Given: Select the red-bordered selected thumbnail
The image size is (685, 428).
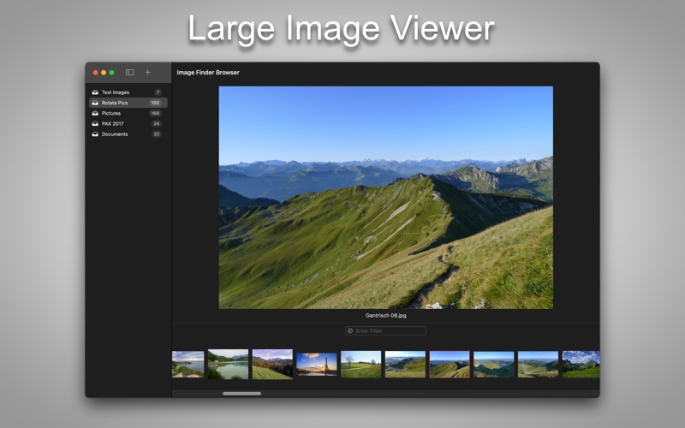Looking at the screenshot, I should (450, 365).
